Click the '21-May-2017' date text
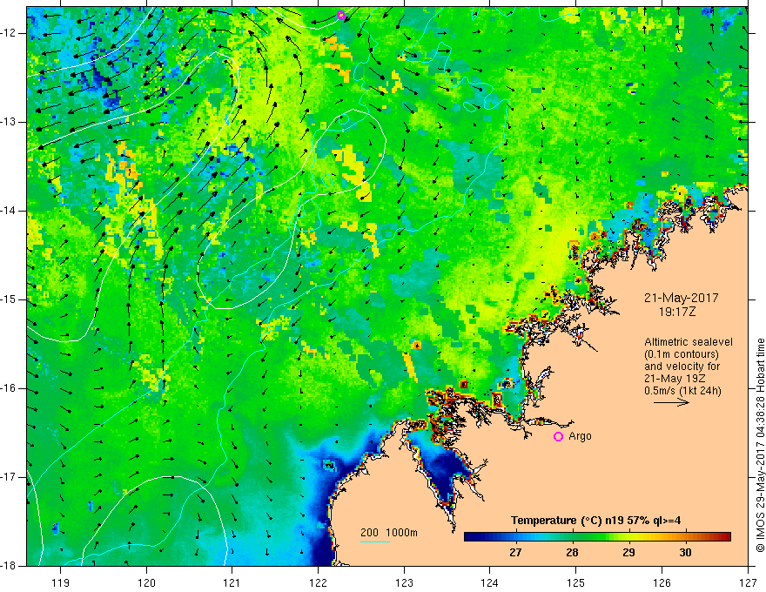766x592 pixels. click(x=681, y=298)
